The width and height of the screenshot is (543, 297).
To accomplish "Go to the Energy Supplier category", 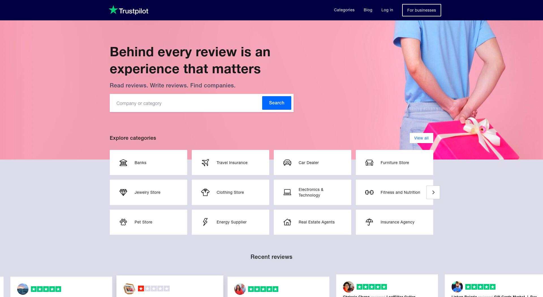I will pos(230,222).
